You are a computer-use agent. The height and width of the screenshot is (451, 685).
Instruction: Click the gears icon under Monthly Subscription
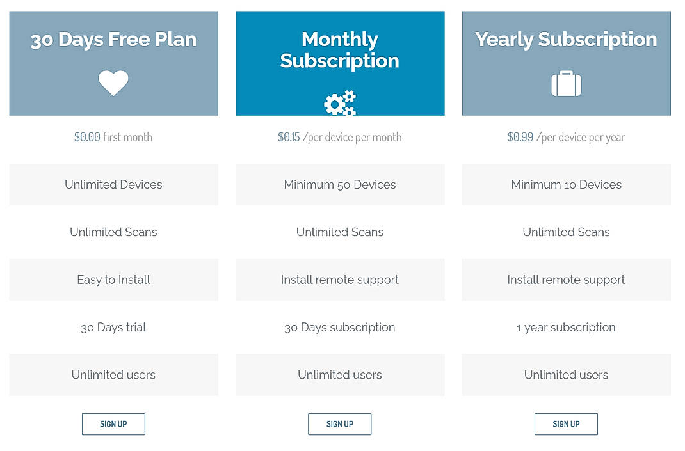click(339, 102)
